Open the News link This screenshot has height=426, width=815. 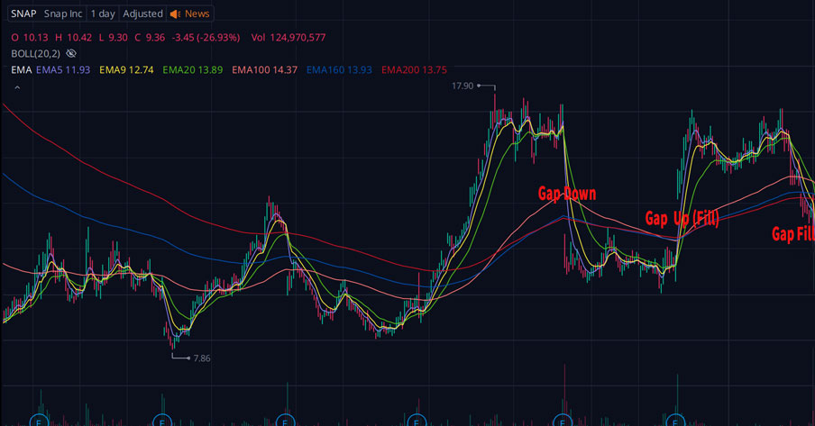[x=197, y=14]
